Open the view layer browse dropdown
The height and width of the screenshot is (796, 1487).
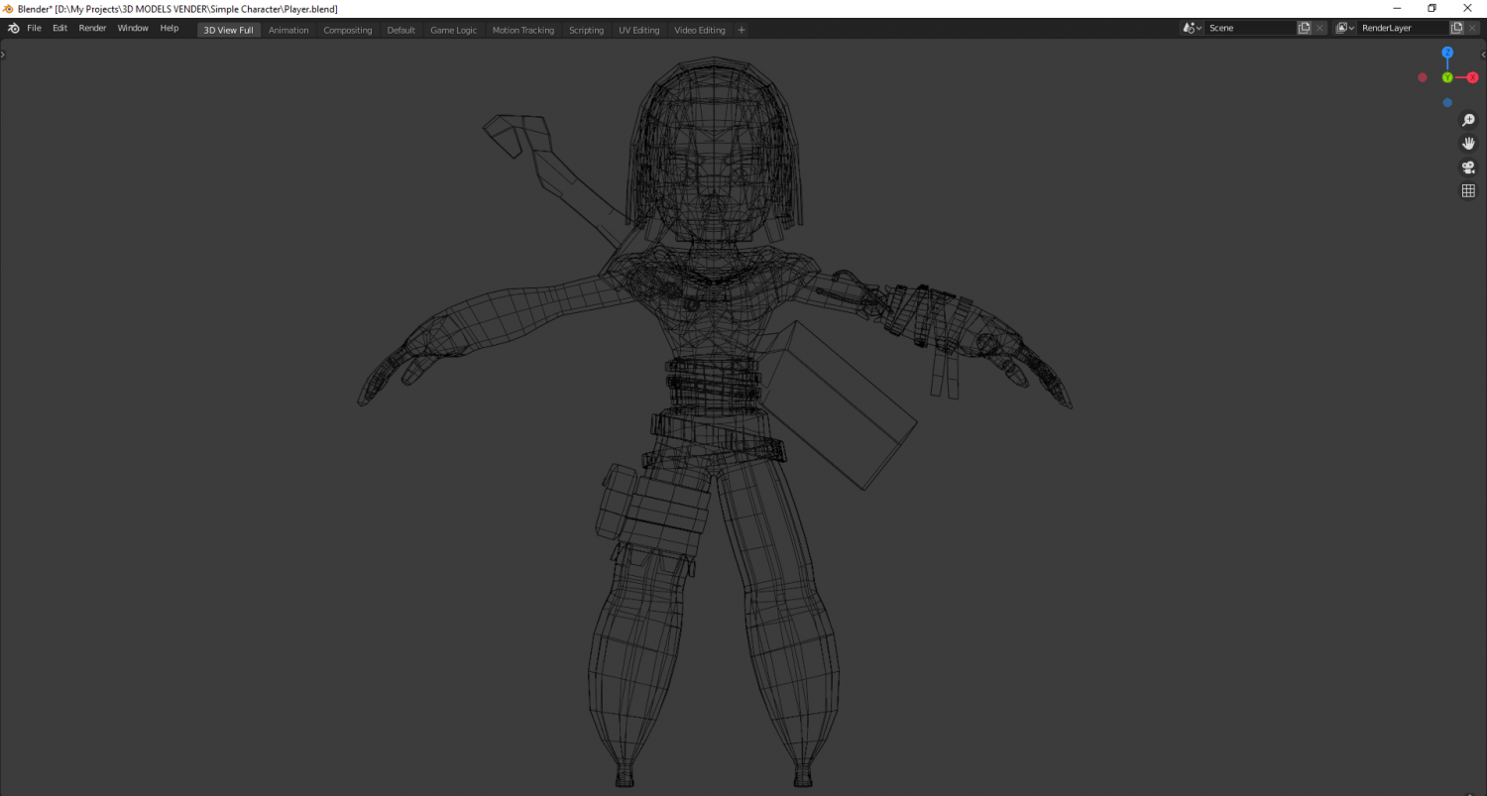1345,28
